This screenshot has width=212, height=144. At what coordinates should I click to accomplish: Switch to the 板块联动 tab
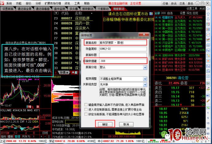(x=88, y=9)
